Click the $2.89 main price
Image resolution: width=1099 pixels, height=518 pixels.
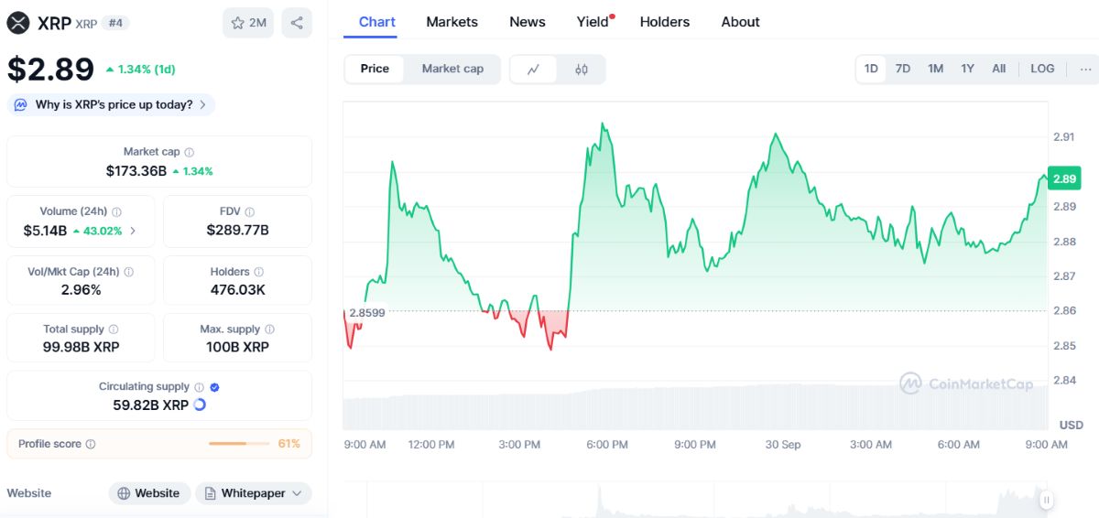tap(51, 69)
